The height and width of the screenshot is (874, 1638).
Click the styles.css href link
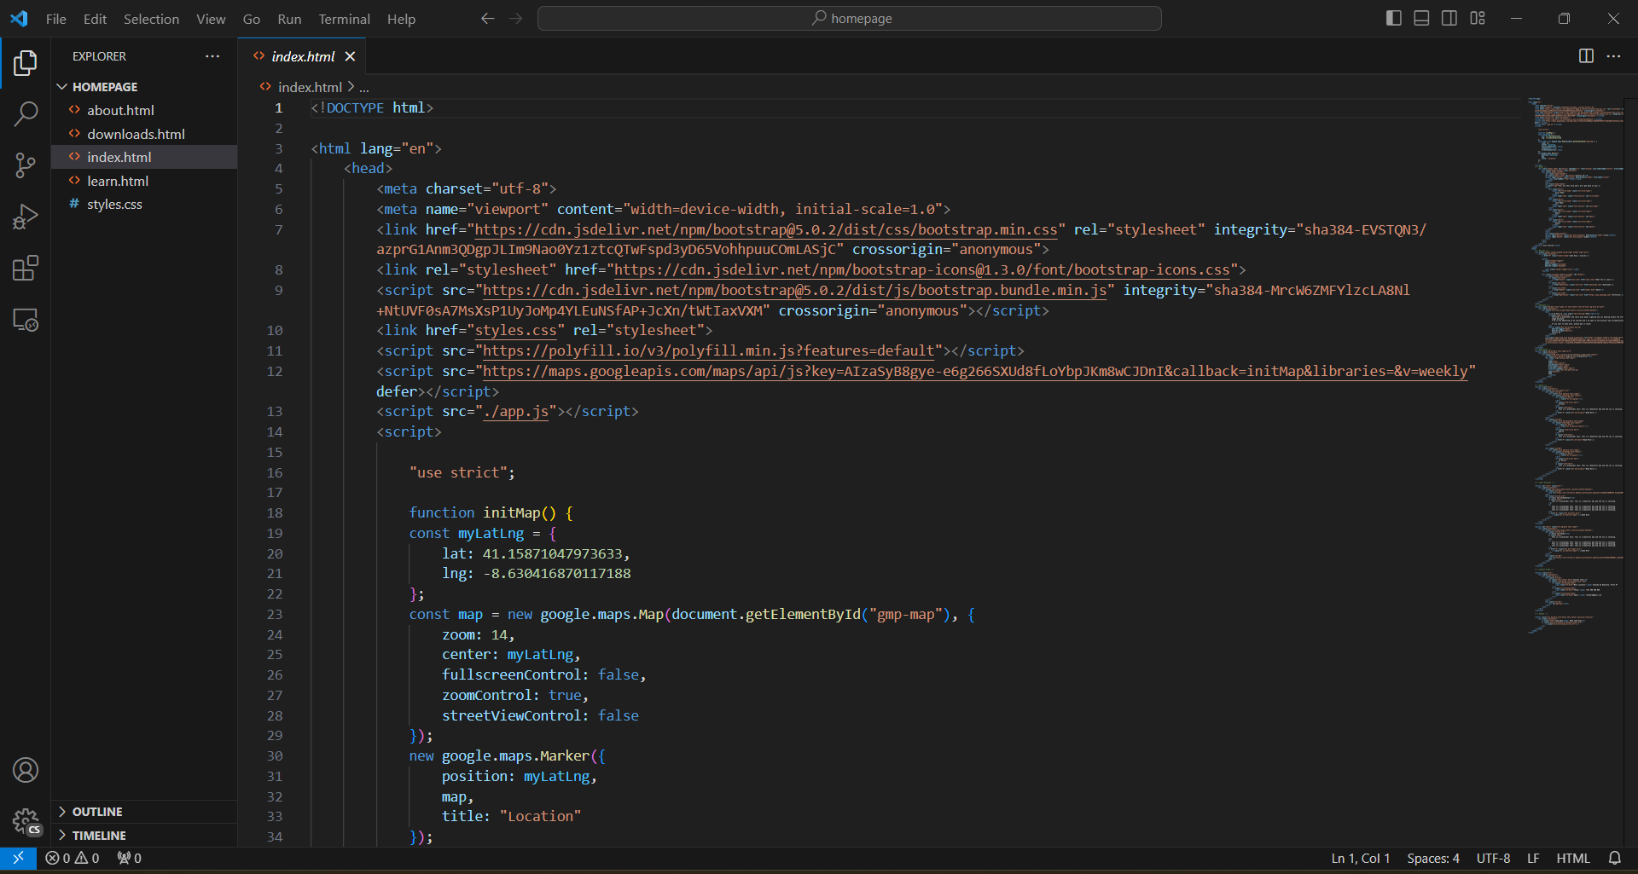click(516, 330)
